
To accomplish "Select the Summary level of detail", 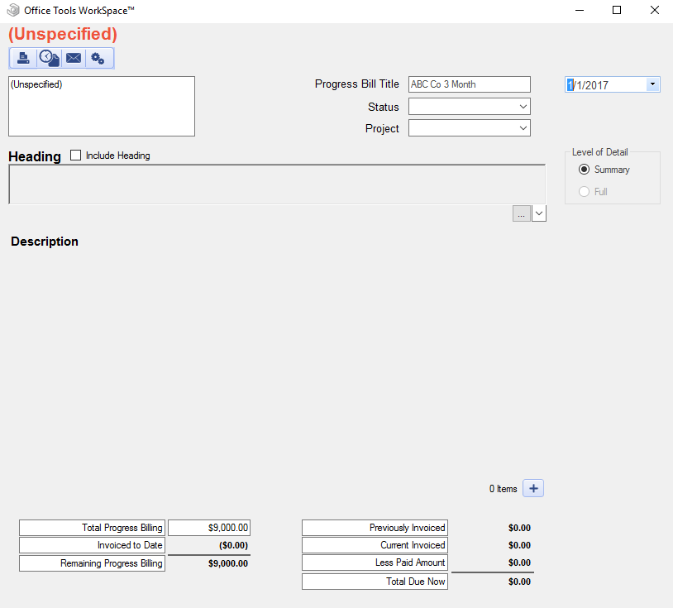I will pyautogui.click(x=585, y=170).
